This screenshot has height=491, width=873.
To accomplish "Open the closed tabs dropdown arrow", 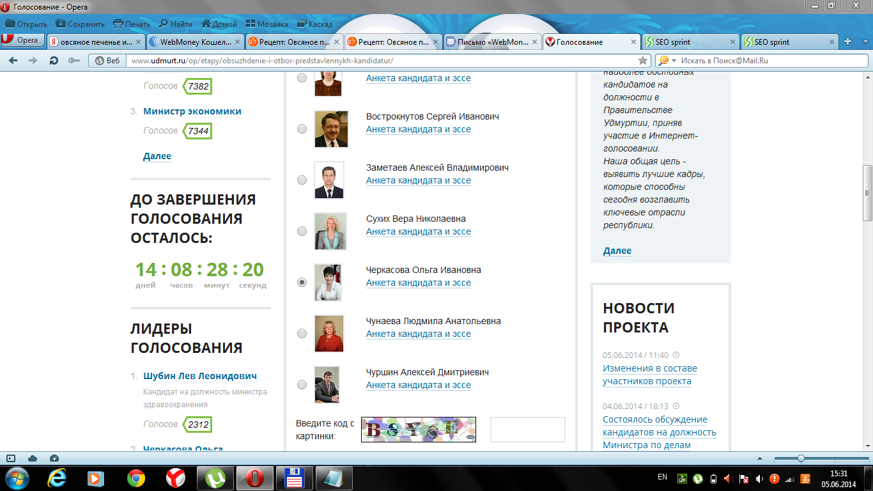I will click(866, 42).
